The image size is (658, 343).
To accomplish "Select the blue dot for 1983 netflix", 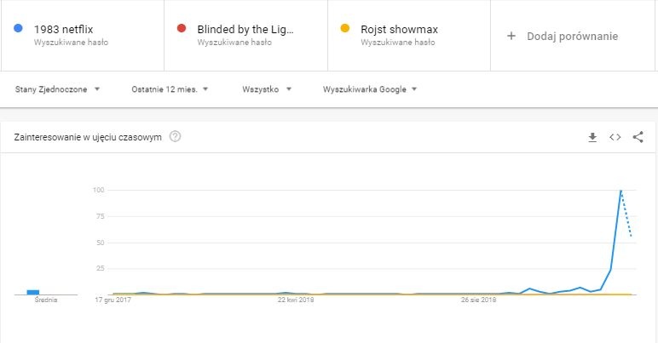I will [x=18, y=28].
